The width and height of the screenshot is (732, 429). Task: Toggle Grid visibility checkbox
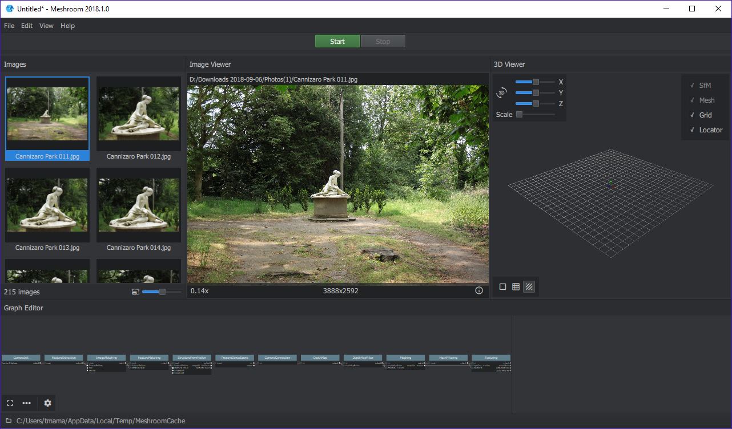coord(701,115)
